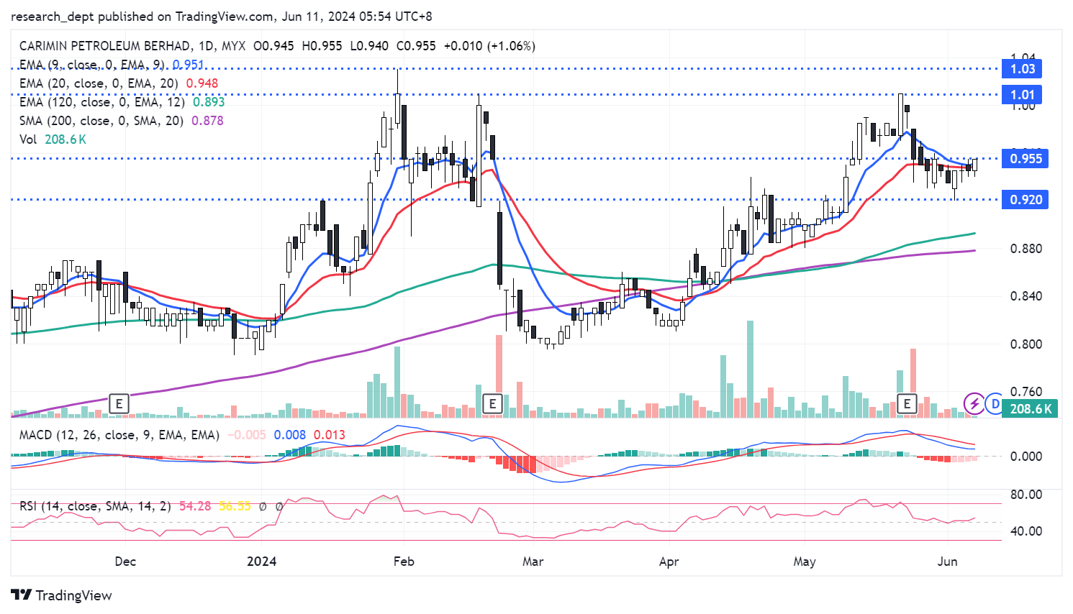
Task: Select the 1.03 price level label
Action: click(1022, 69)
